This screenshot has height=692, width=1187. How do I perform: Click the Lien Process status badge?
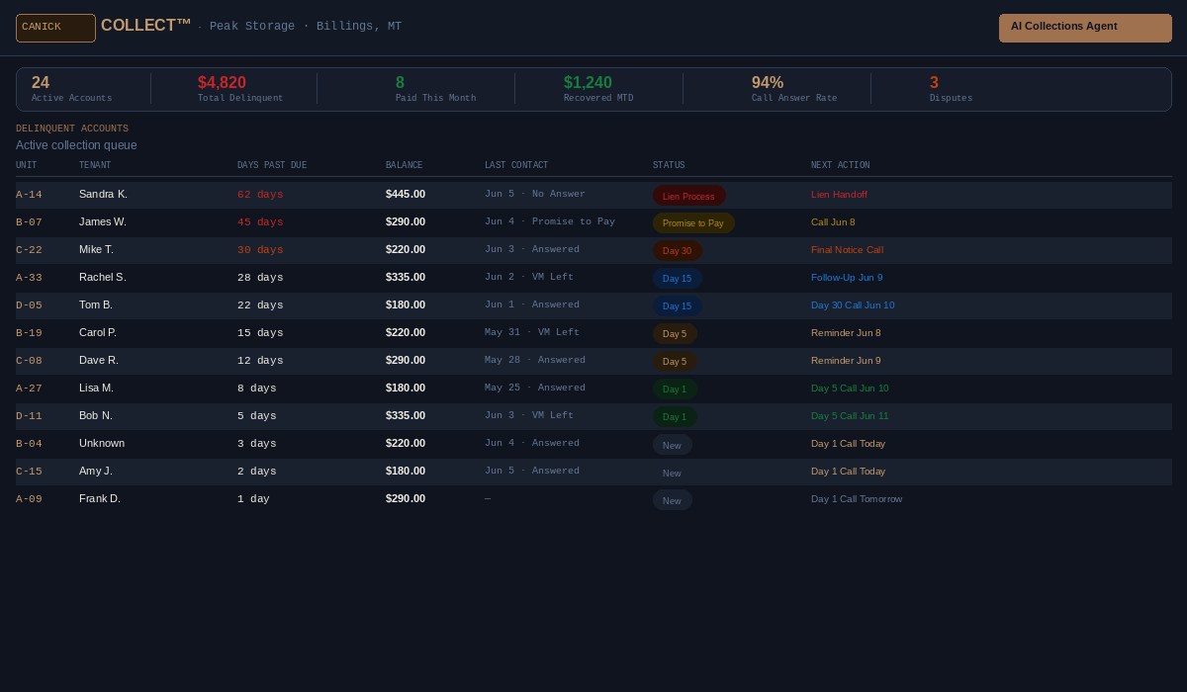688,196
